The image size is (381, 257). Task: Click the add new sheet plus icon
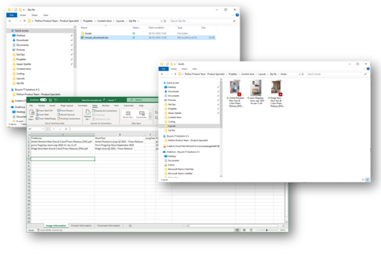click(130, 226)
